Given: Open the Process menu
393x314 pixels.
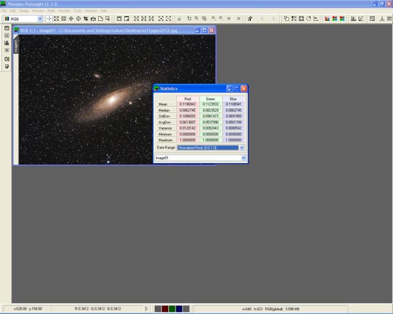Looking at the screenshot, I should coord(64,11).
